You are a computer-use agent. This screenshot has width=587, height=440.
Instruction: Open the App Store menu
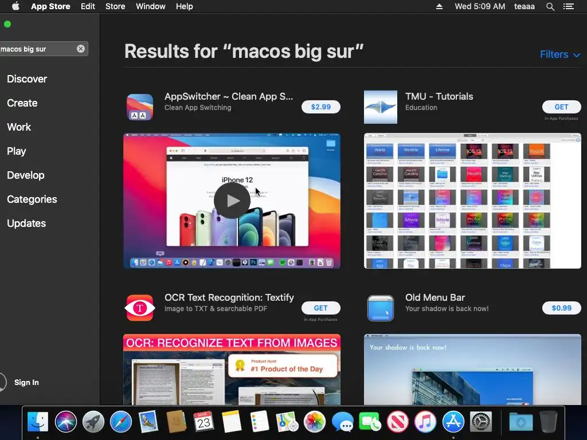(x=50, y=6)
